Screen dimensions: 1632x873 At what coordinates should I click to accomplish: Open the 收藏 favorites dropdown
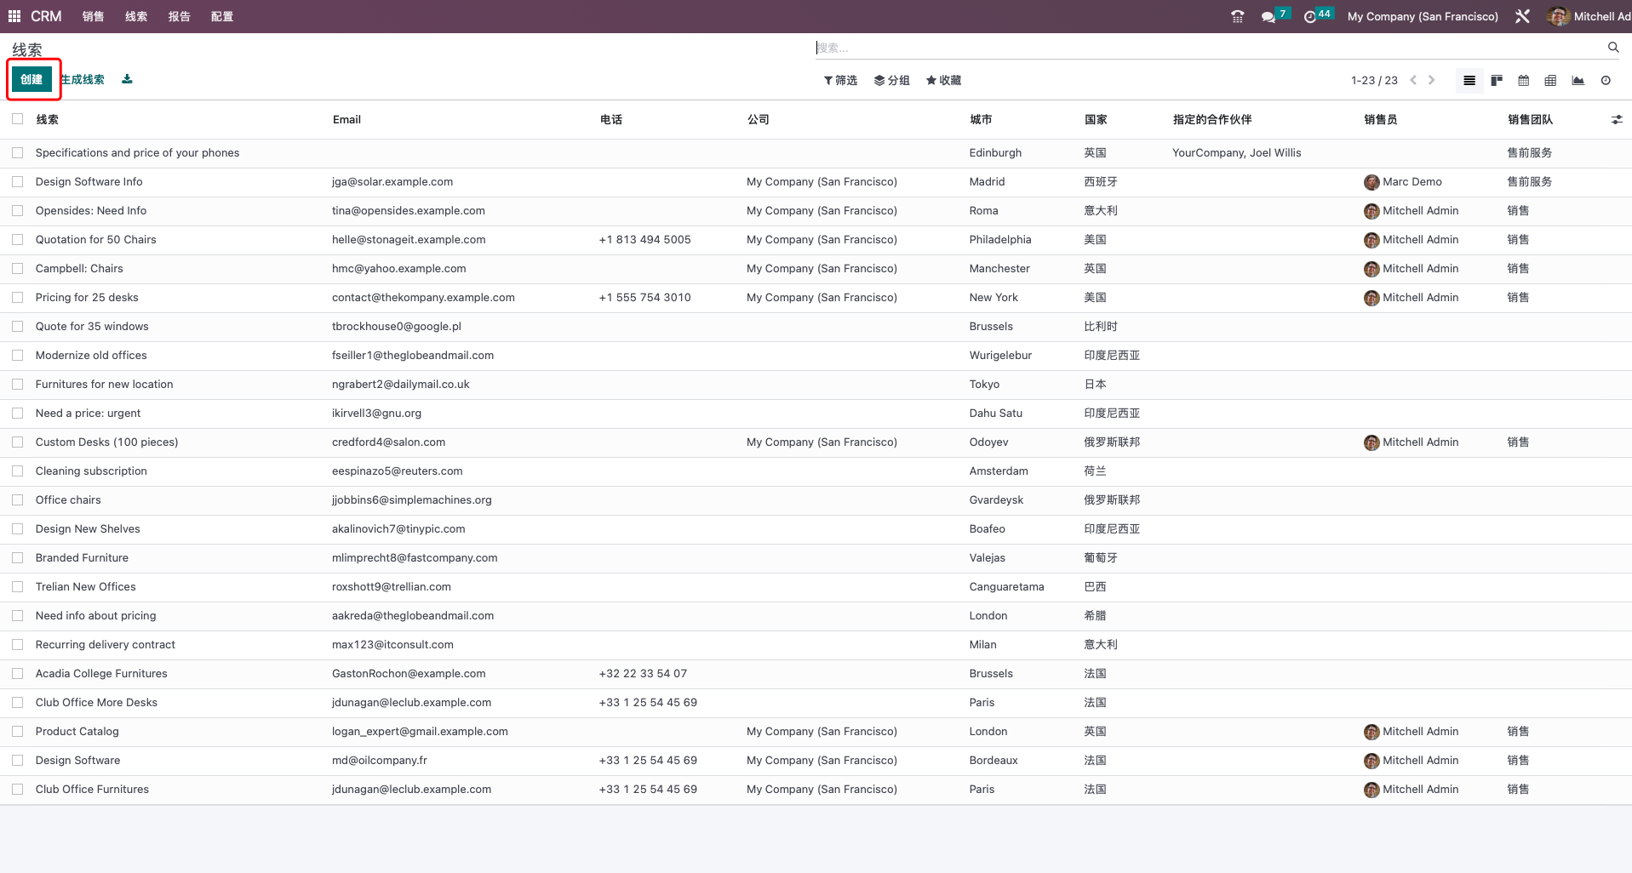pyautogui.click(x=943, y=80)
